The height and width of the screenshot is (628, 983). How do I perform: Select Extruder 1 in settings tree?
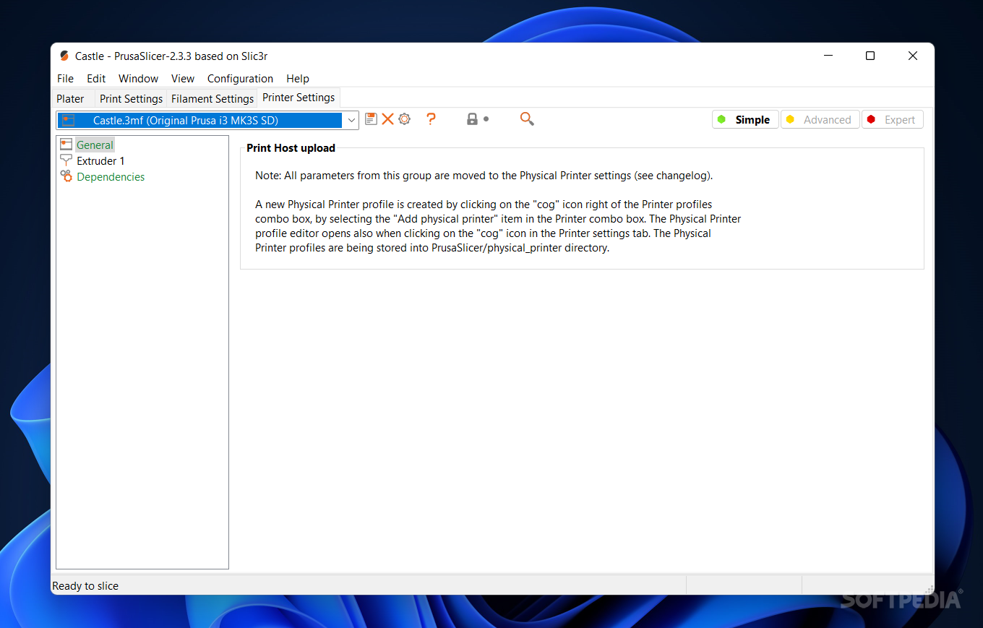click(x=100, y=160)
